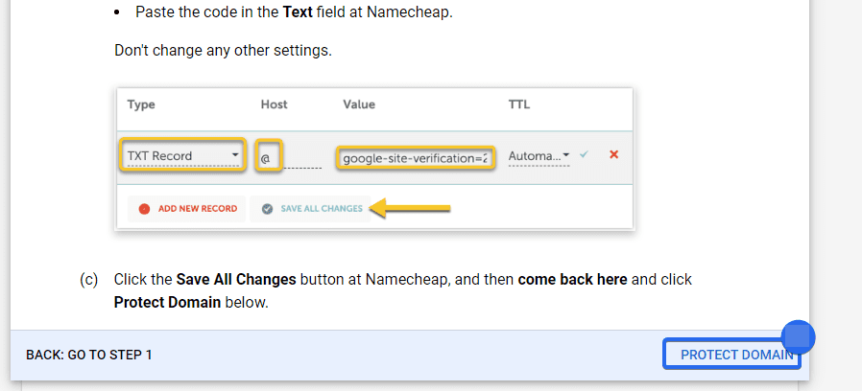The height and width of the screenshot is (391, 862).
Task: Click the red Add New Record icon
Action: [x=144, y=209]
